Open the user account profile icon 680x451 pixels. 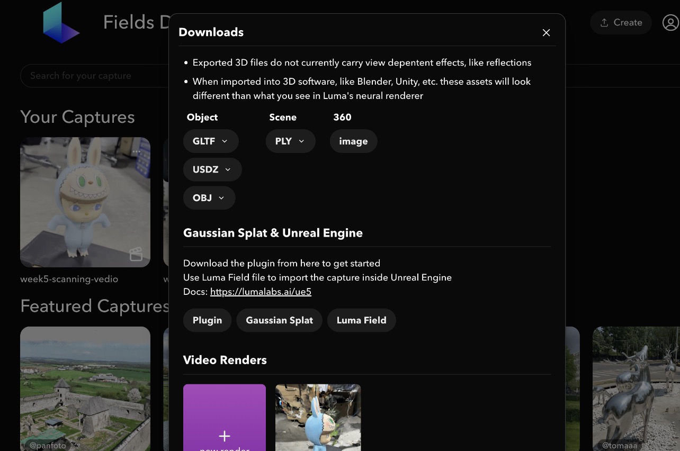point(670,23)
